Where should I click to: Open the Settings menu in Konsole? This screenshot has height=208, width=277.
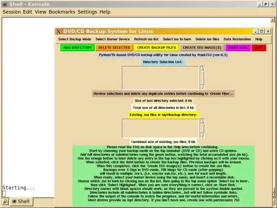(87, 12)
